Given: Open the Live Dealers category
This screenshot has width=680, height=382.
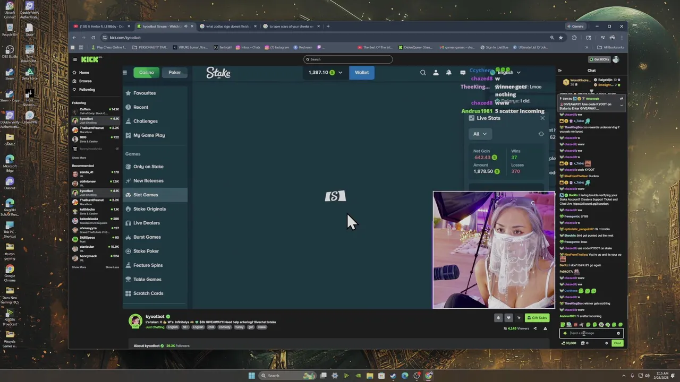Looking at the screenshot, I should pyautogui.click(x=155, y=223).
